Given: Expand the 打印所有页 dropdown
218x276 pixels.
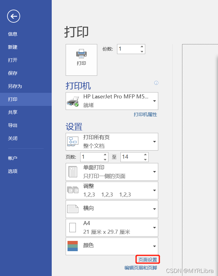Looking at the screenshot, I should click(112, 142).
